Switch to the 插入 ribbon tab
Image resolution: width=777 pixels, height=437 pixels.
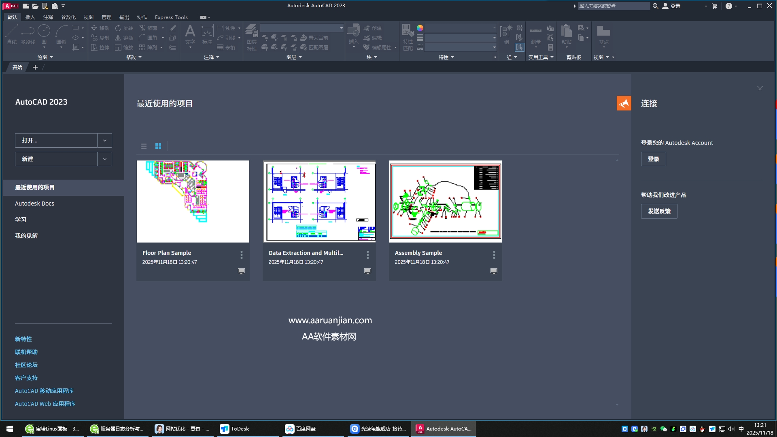30,17
